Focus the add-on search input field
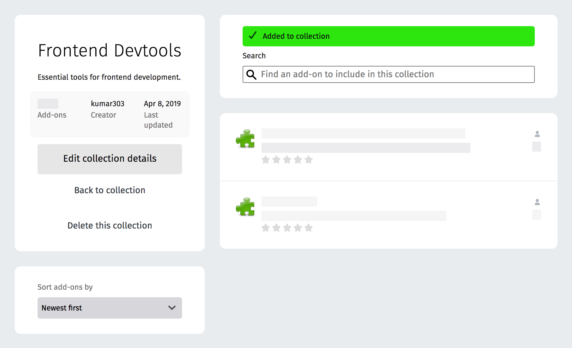Image resolution: width=572 pixels, height=348 pixels. click(394, 74)
